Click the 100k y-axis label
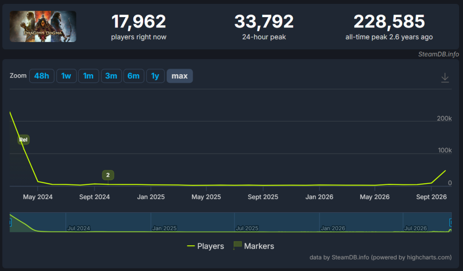This screenshot has width=463, height=271. (x=445, y=150)
